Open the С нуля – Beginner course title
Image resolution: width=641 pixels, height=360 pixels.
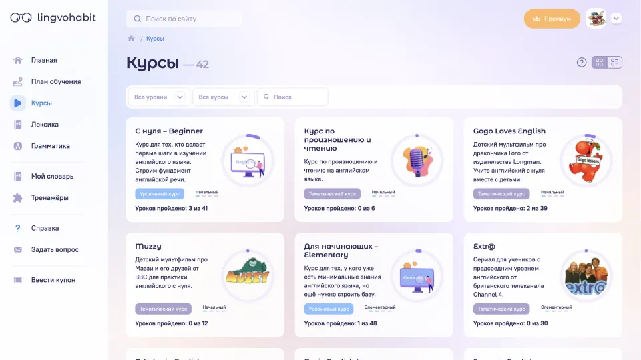pyautogui.click(x=169, y=131)
